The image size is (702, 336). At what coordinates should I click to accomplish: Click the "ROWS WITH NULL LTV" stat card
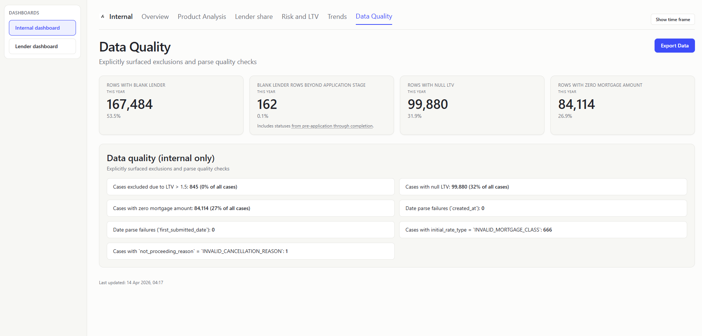click(472, 105)
